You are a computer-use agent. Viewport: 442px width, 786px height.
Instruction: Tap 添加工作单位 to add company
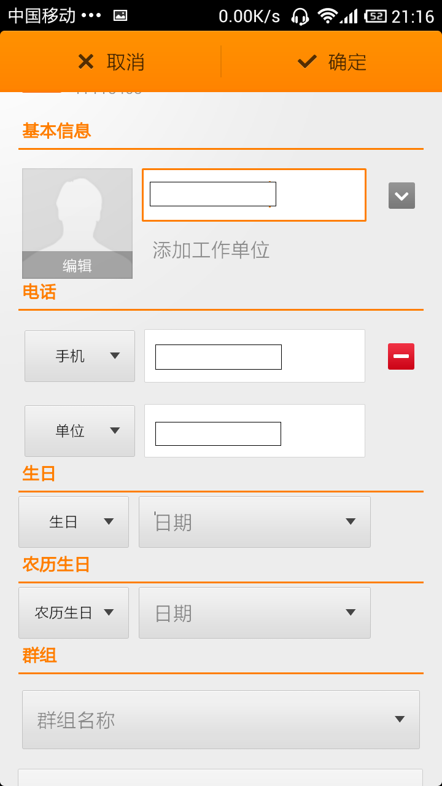[x=211, y=250]
